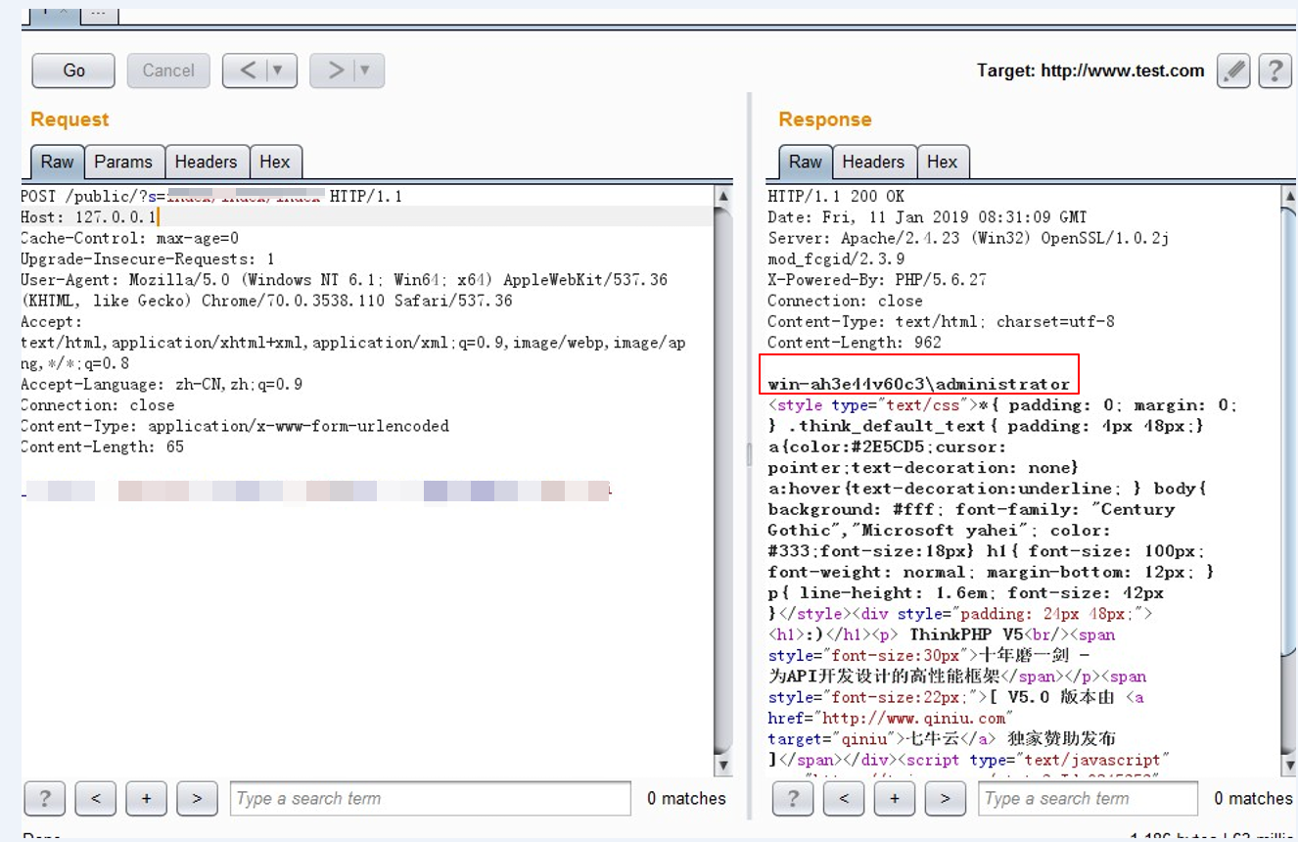Click the Go button to send request

coord(73,70)
